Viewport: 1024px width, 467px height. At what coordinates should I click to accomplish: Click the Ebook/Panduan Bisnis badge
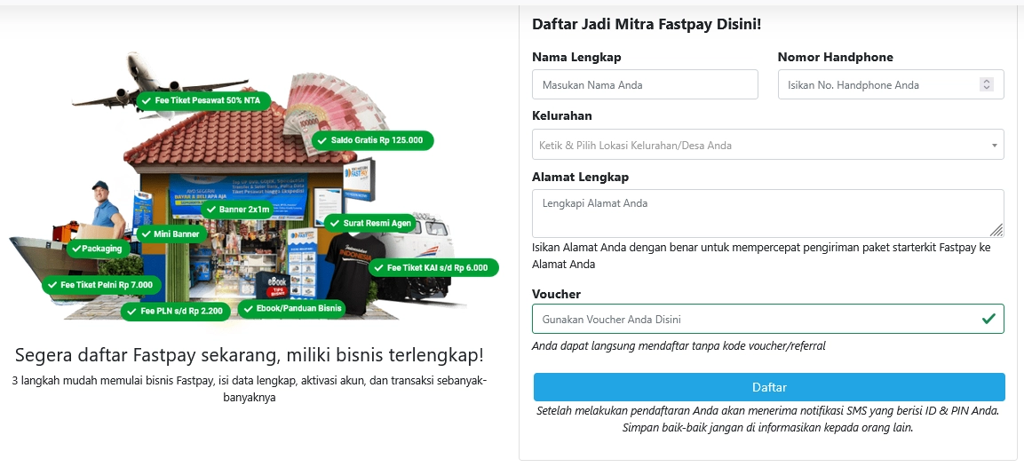click(292, 308)
